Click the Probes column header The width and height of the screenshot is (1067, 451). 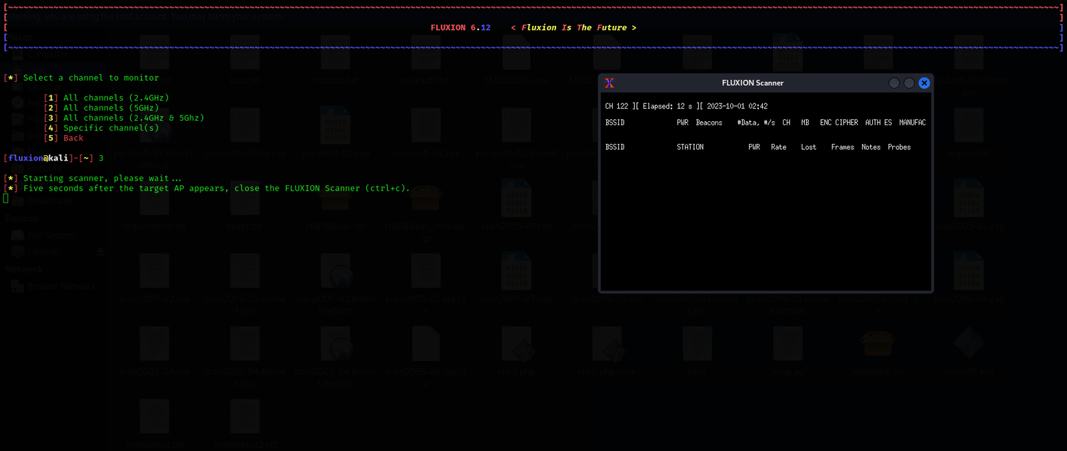pos(899,148)
